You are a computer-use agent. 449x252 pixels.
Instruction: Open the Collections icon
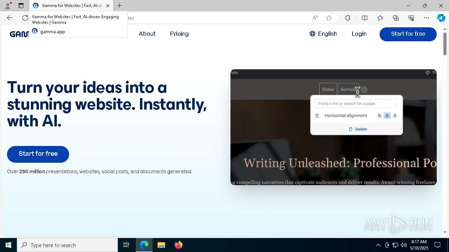[396, 18]
